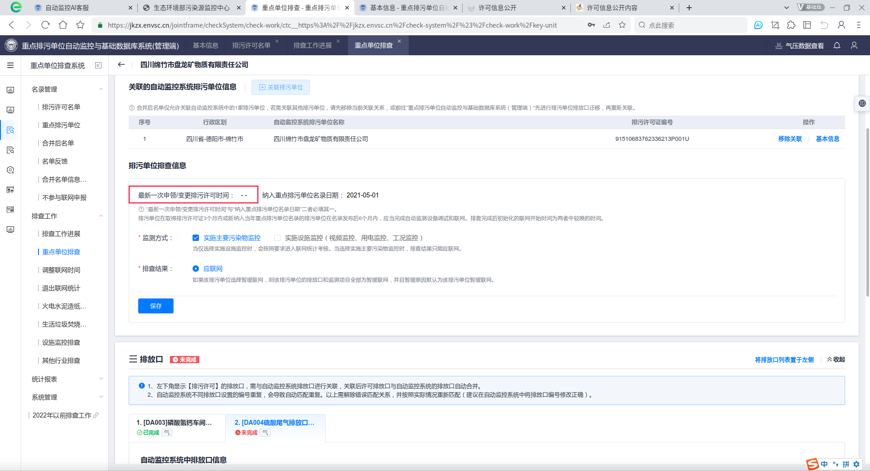Click the first chart icon in the left rail
Viewport: 870px width, 471px height.
[10, 90]
